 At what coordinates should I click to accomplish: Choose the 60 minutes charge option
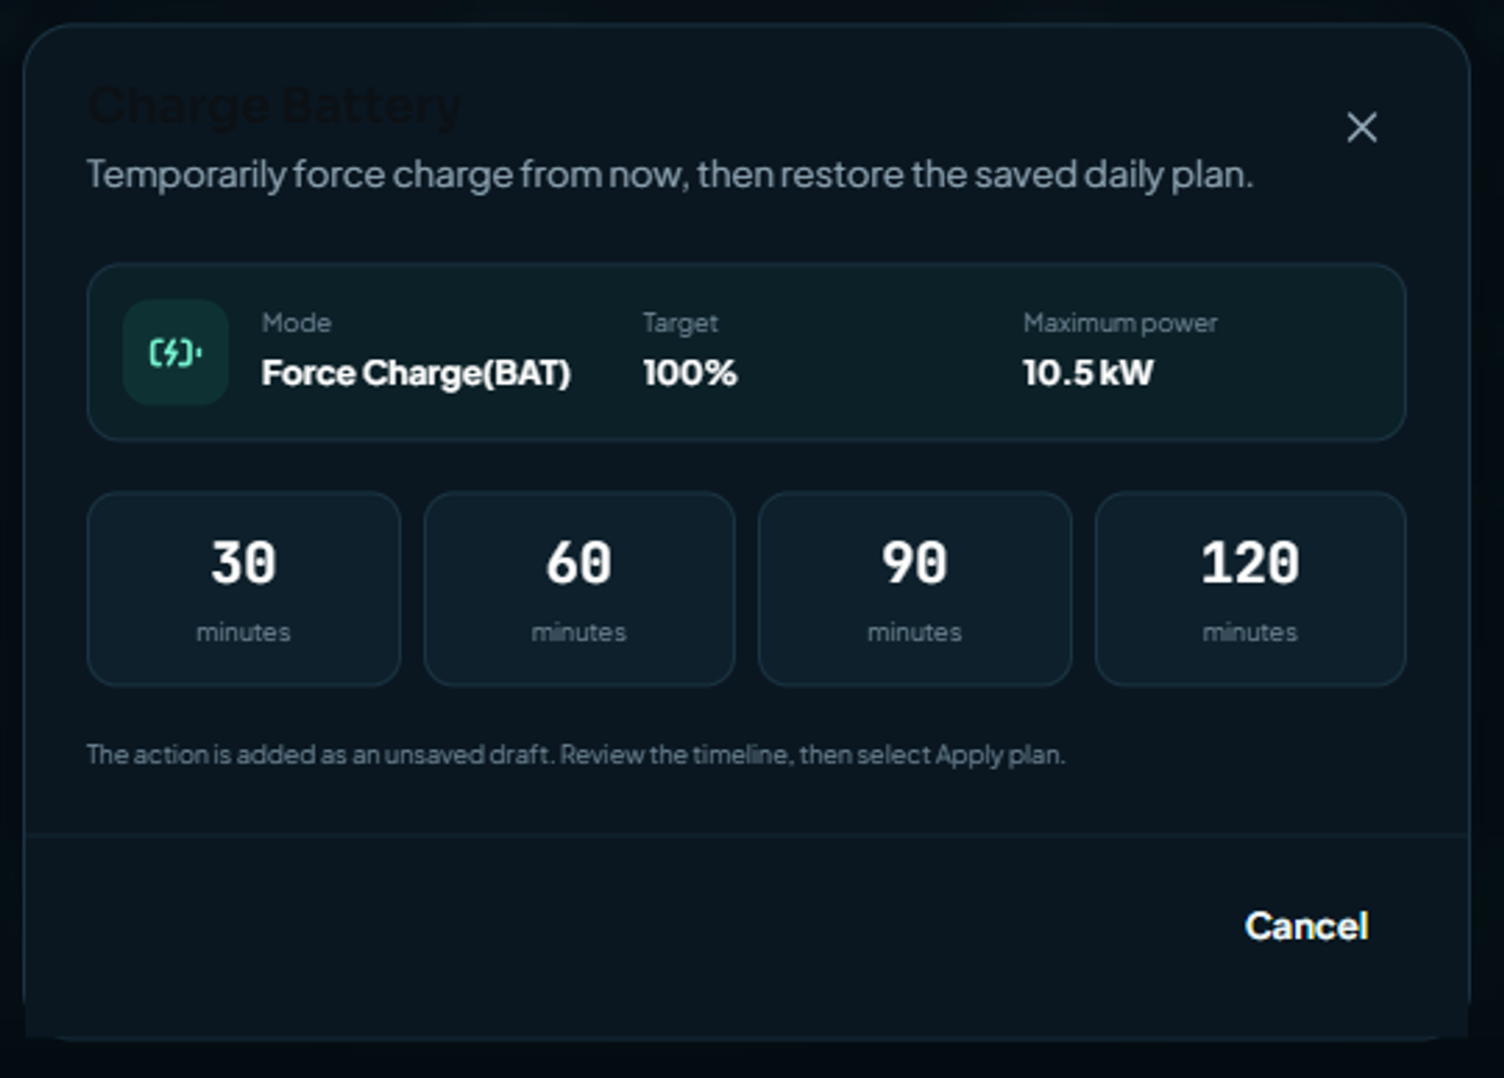point(579,589)
